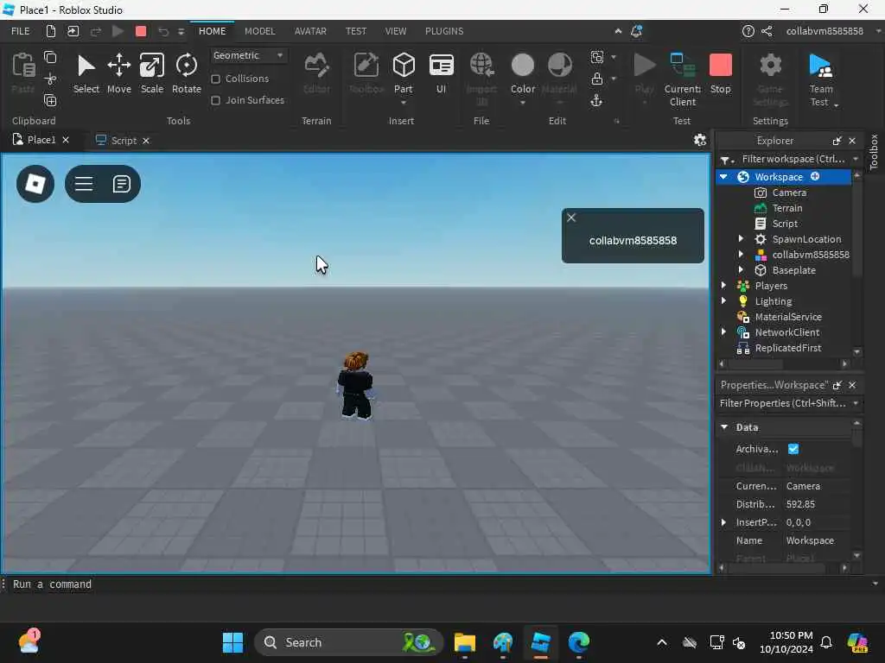Open the Geometric mode dropdown

click(x=248, y=55)
